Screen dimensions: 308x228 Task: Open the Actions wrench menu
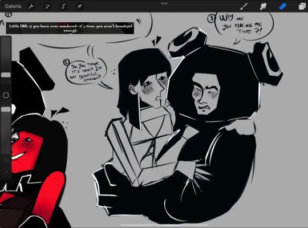31,6
